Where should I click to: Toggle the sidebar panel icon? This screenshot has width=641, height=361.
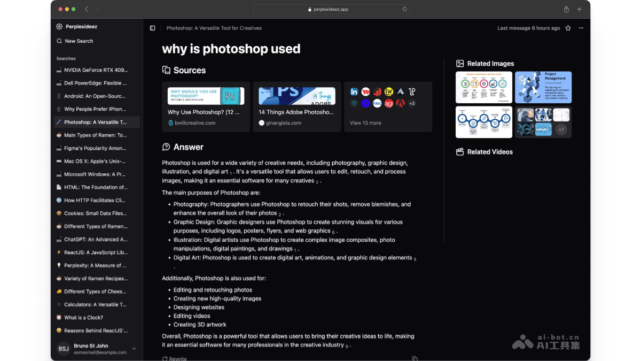(153, 28)
